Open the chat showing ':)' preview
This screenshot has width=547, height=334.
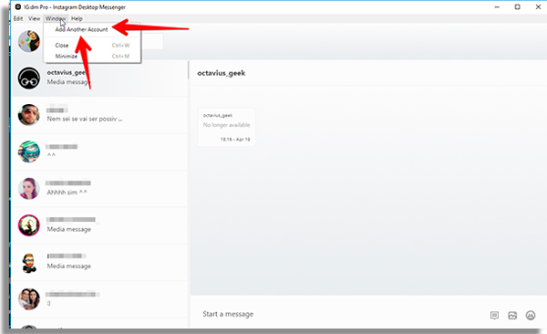pos(99,299)
